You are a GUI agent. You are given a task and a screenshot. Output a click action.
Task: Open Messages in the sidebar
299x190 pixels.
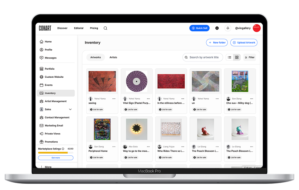tap(51, 58)
